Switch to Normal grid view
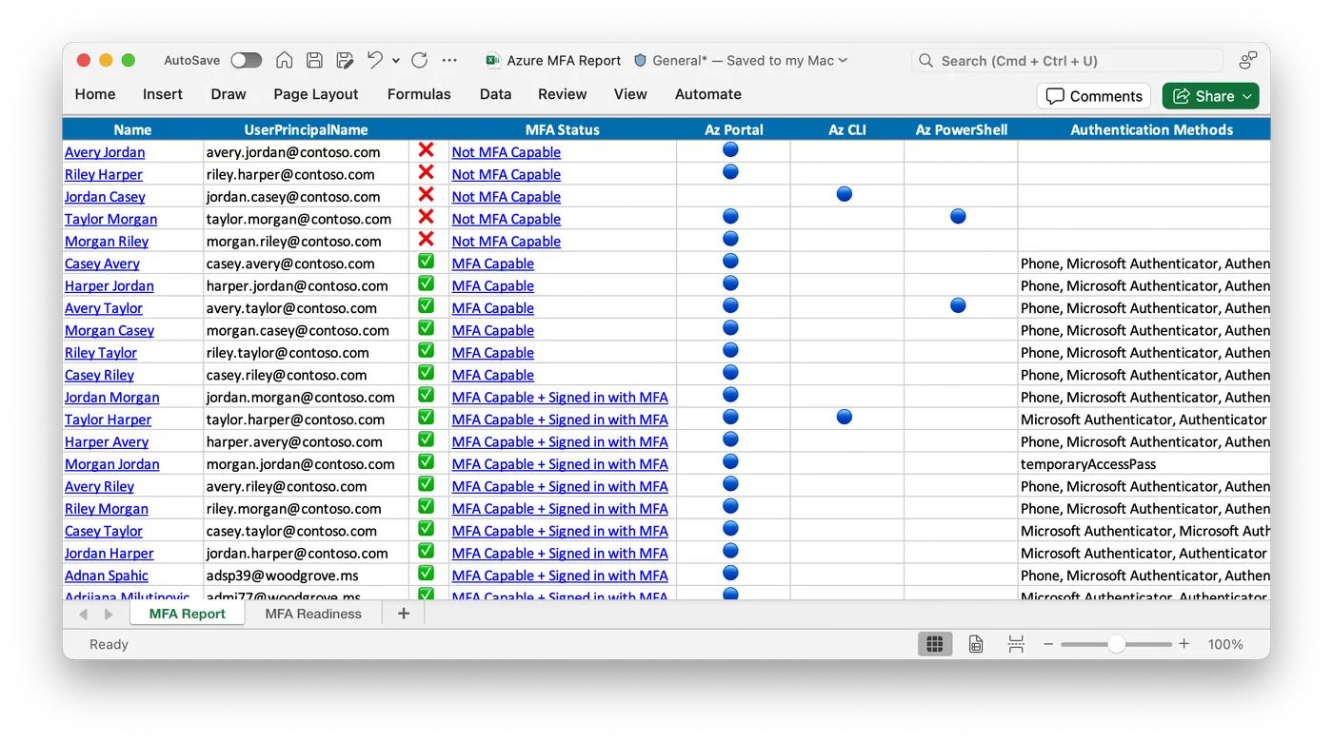This screenshot has width=1333, height=742. 935,644
